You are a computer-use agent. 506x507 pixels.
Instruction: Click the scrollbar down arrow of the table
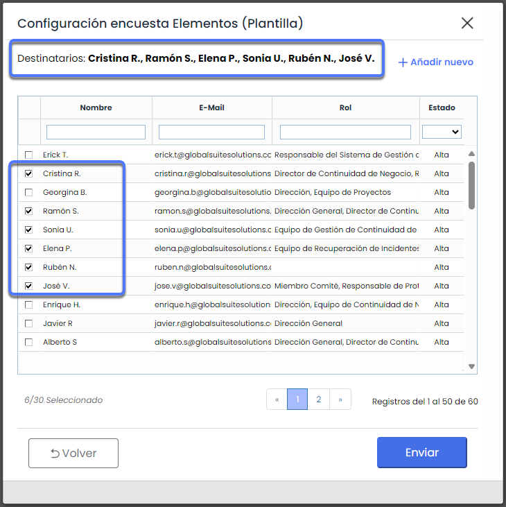pos(472,366)
